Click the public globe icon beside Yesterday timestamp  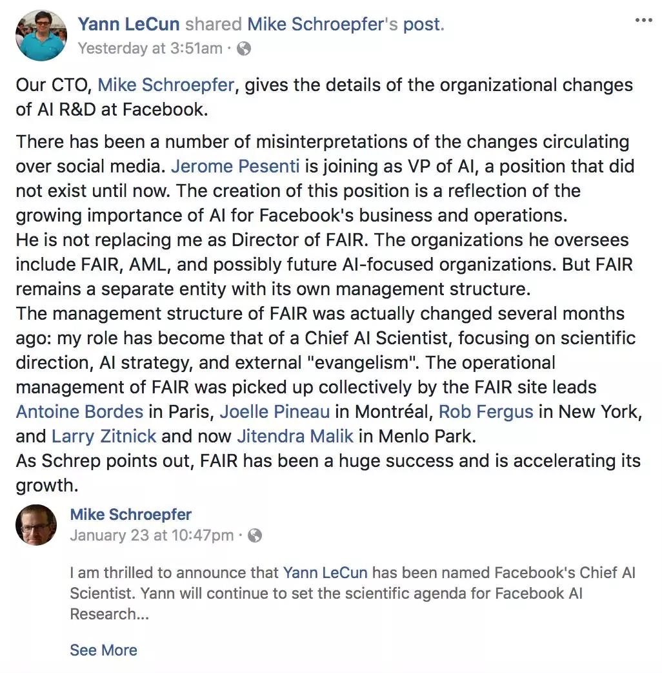click(x=244, y=48)
